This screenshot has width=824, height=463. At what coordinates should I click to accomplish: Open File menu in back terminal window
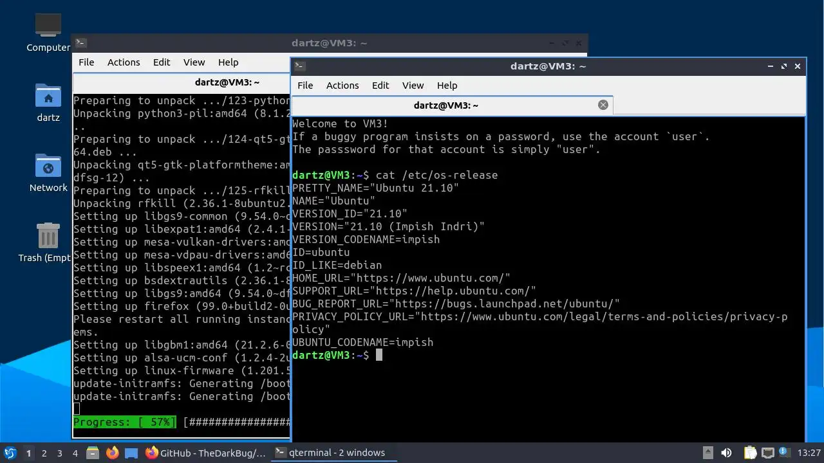click(86, 62)
